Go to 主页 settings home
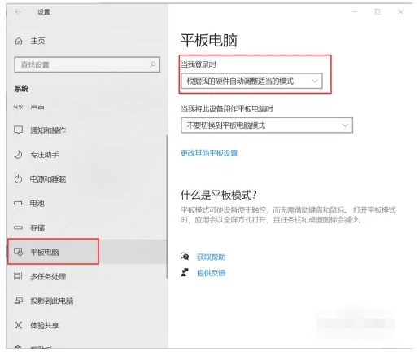The image size is (419, 352). coord(37,41)
